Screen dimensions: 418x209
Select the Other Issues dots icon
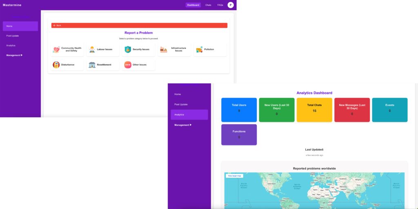click(x=128, y=64)
